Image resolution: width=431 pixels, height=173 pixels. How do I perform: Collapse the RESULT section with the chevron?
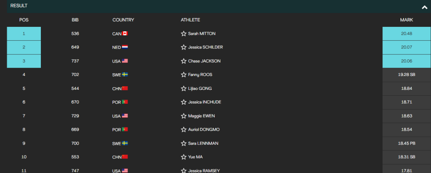(x=424, y=8)
